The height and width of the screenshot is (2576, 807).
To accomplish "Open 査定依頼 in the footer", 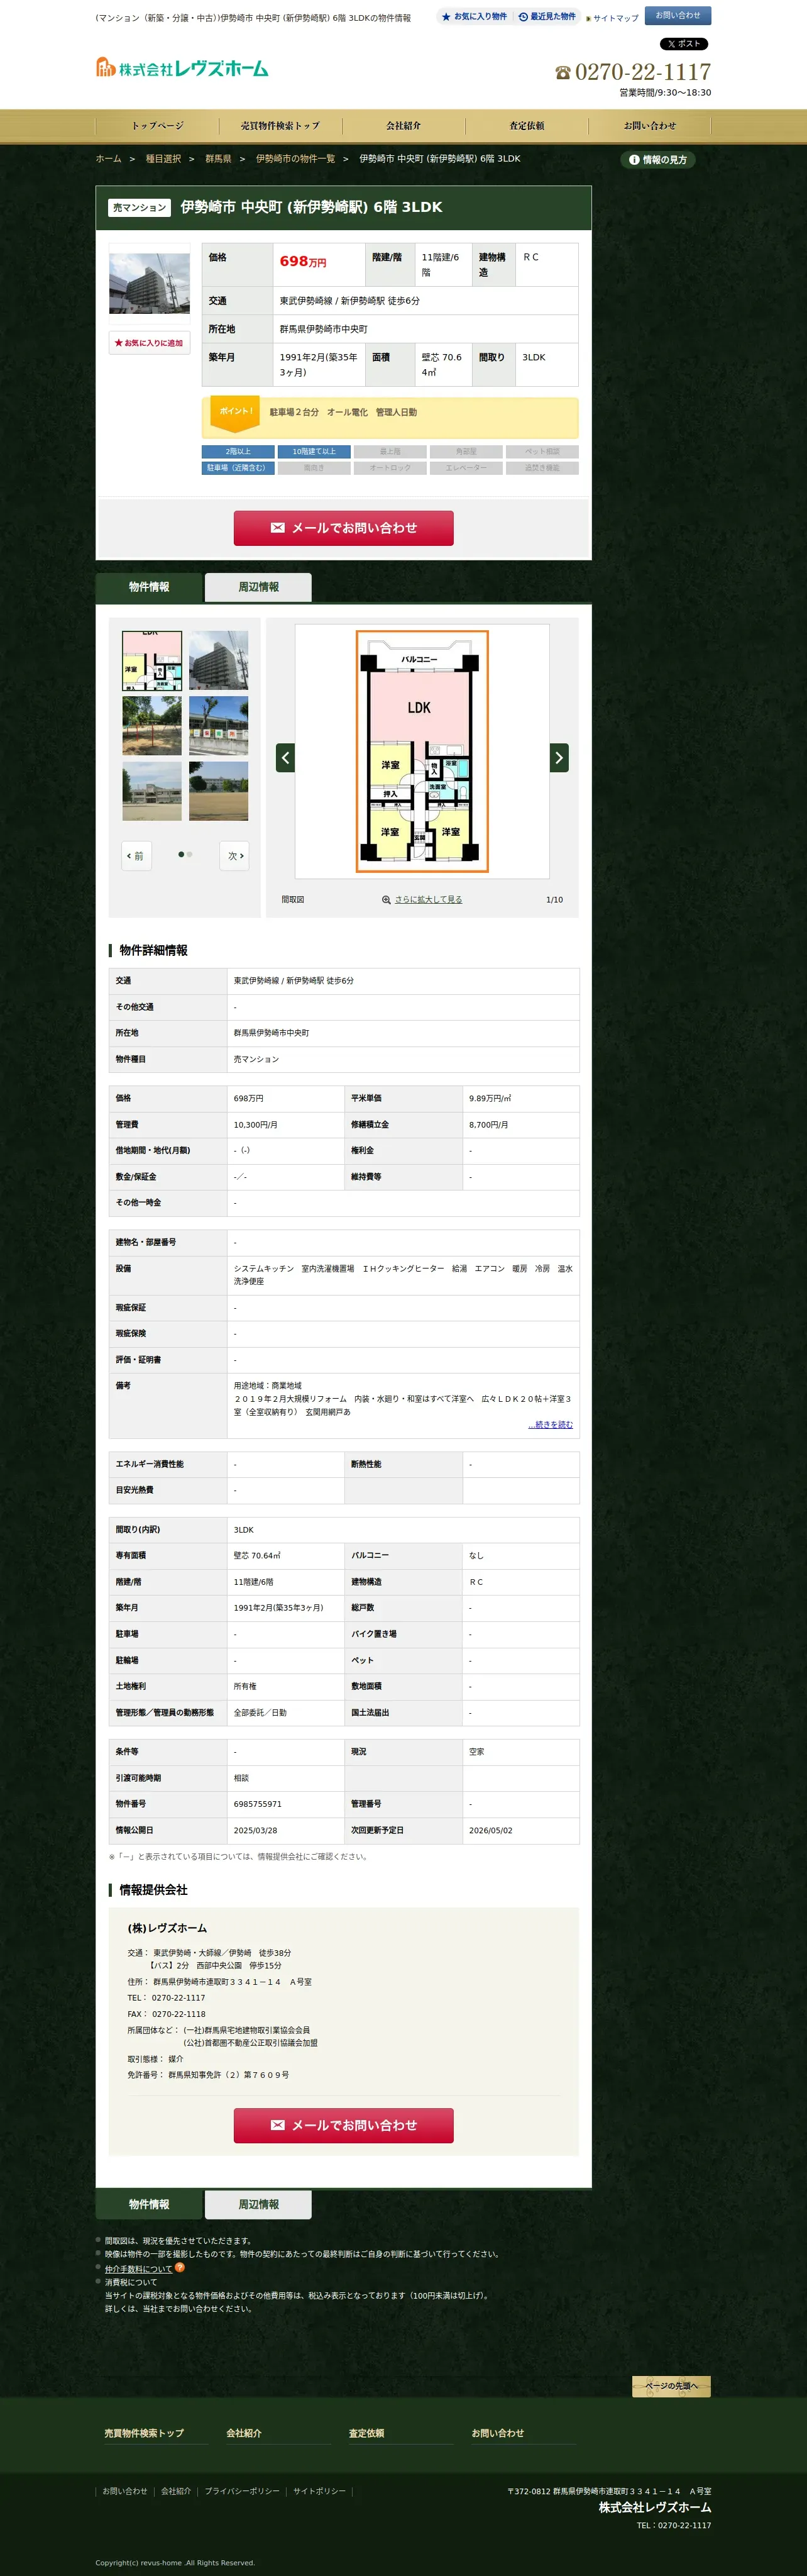I will pos(366,2433).
